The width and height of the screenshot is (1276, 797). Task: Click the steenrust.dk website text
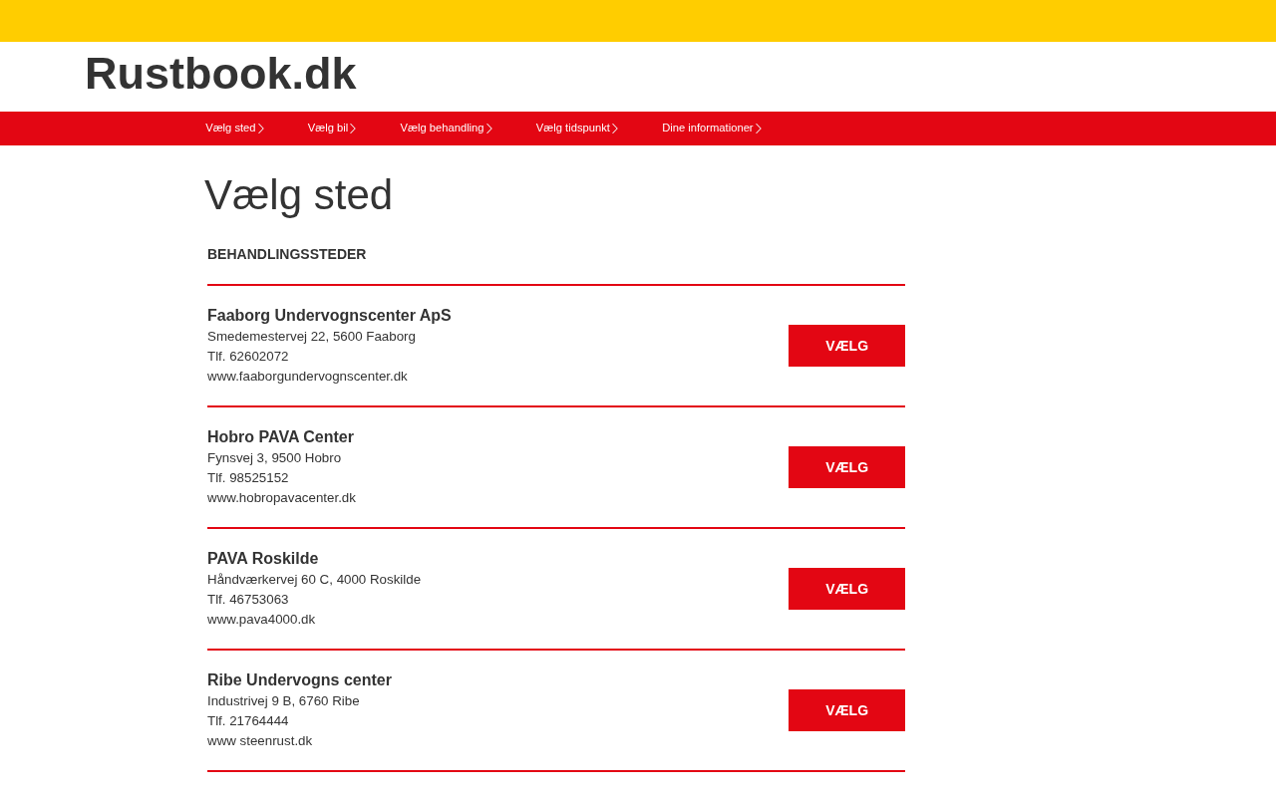coord(259,741)
